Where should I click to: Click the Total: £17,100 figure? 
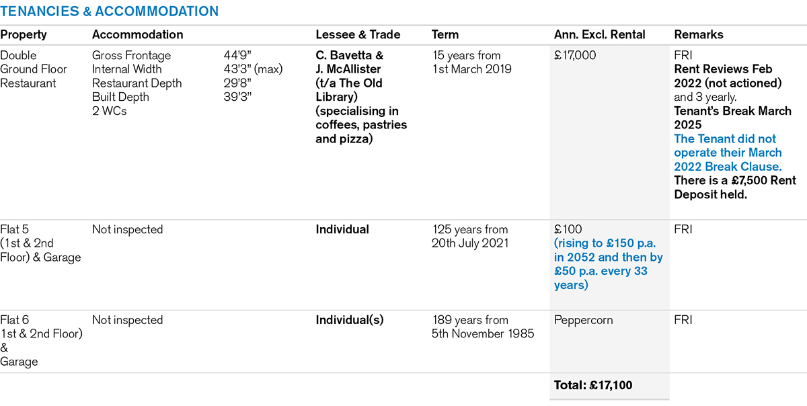tap(592, 386)
